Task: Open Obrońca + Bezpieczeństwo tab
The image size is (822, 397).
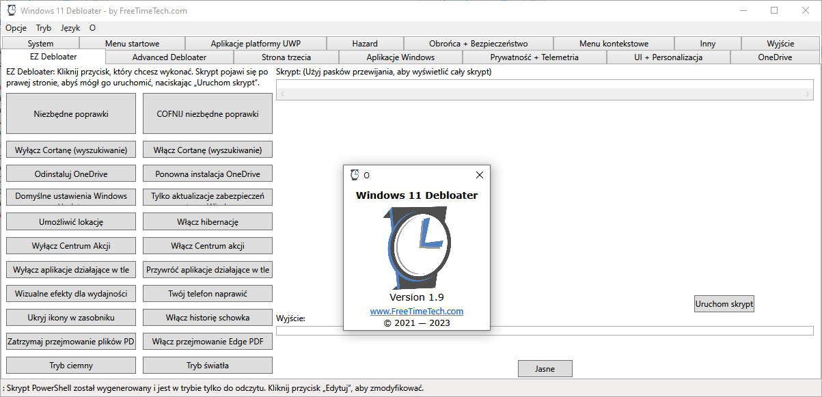Action: click(478, 44)
